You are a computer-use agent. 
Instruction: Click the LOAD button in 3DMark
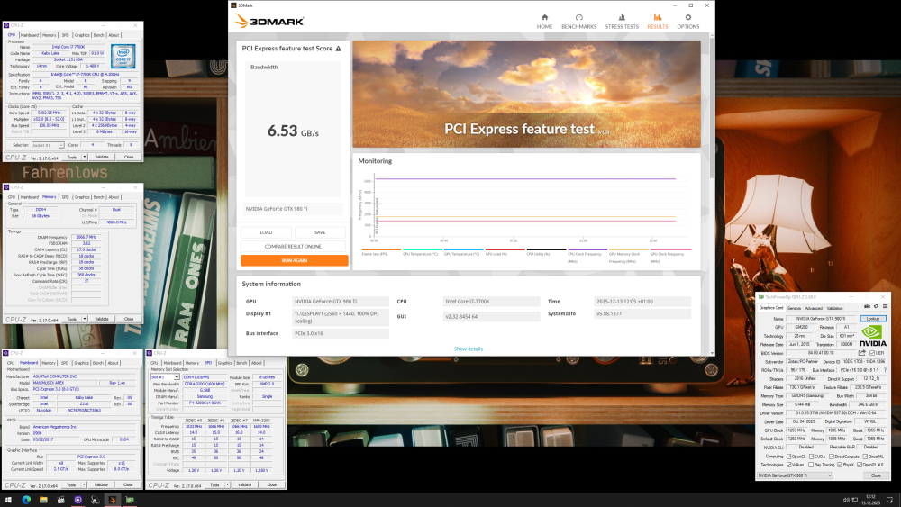point(266,232)
